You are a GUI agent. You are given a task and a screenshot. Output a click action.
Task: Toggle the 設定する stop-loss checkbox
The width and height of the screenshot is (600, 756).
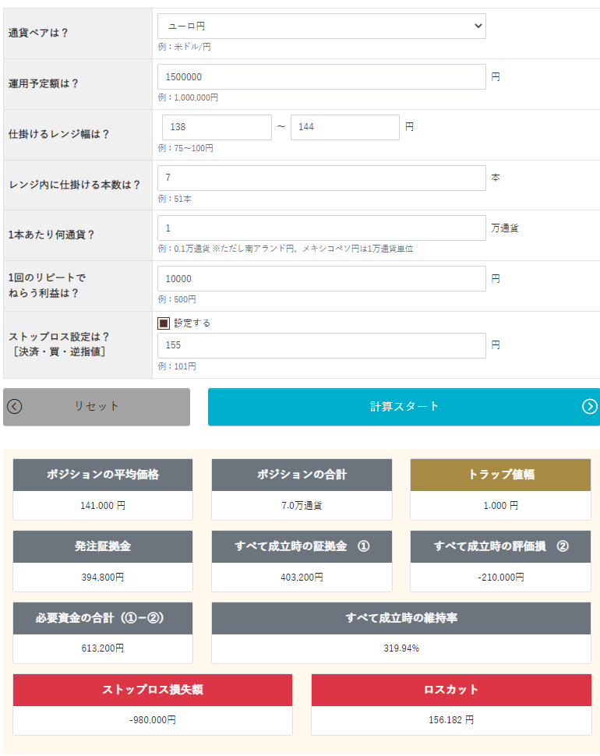pos(164,323)
